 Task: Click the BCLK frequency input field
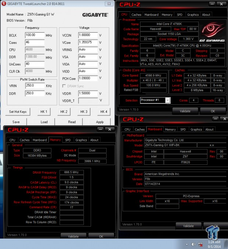(x=35, y=35)
